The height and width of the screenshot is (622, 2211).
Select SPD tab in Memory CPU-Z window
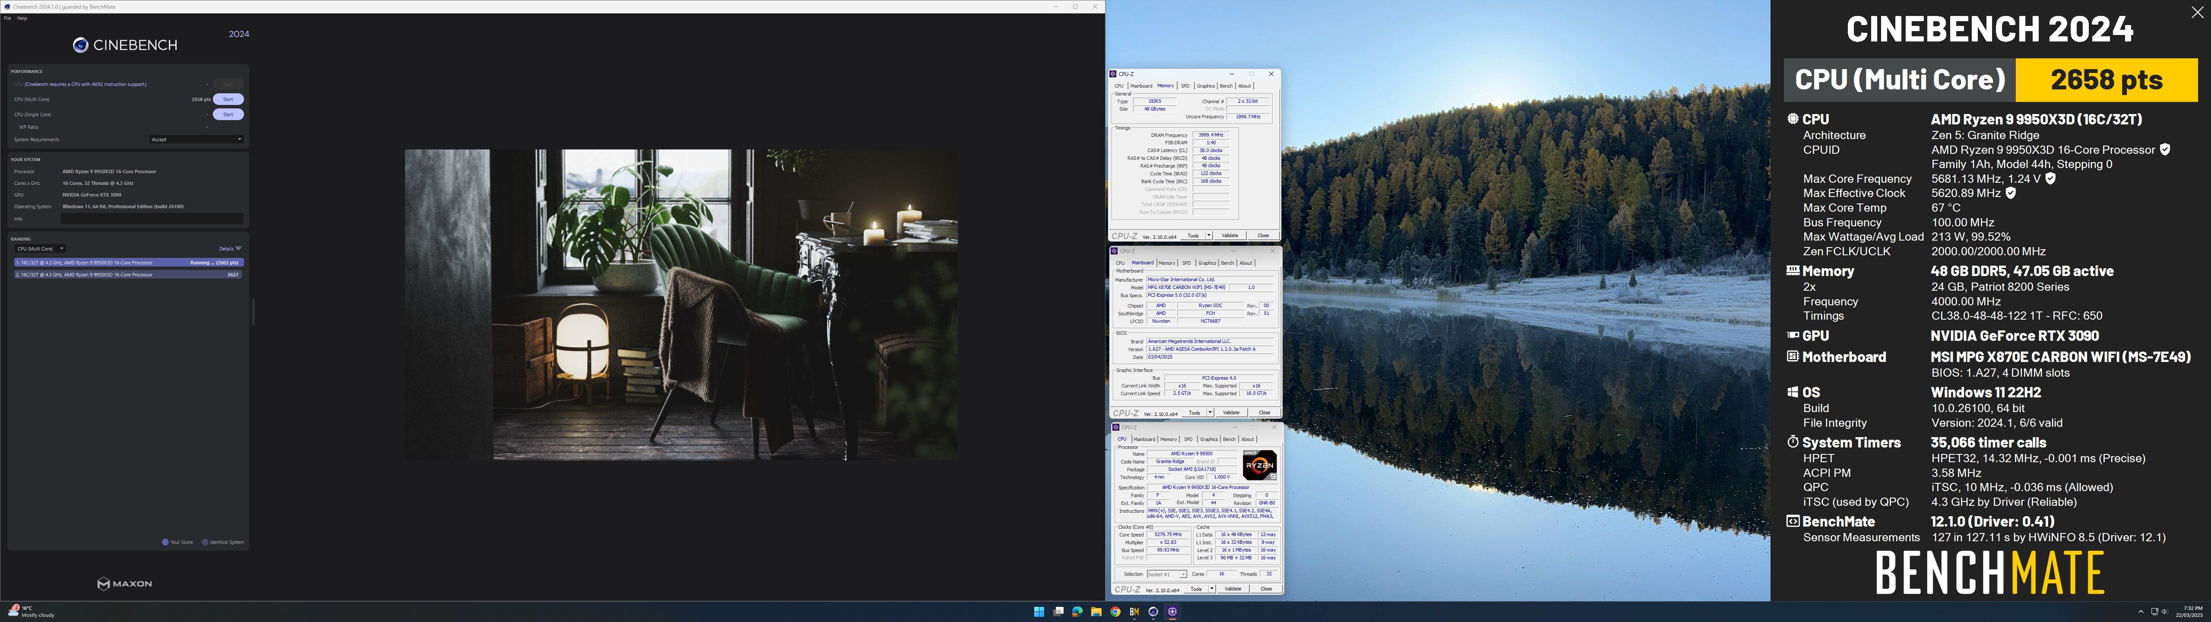pyautogui.click(x=1185, y=86)
